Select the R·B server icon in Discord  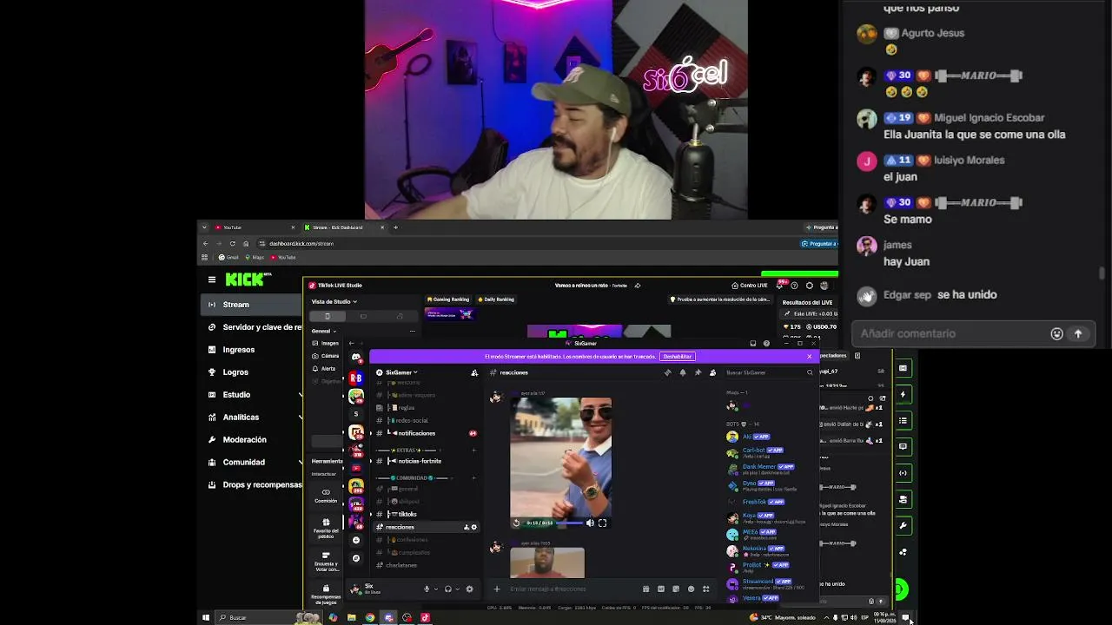click(x=355, y=378)
